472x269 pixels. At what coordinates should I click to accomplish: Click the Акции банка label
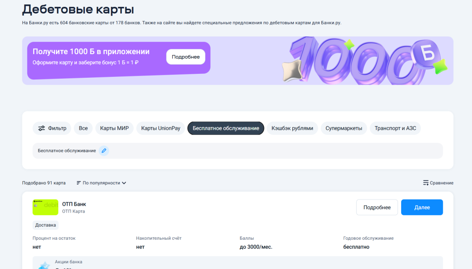click(x=68, y=262)
